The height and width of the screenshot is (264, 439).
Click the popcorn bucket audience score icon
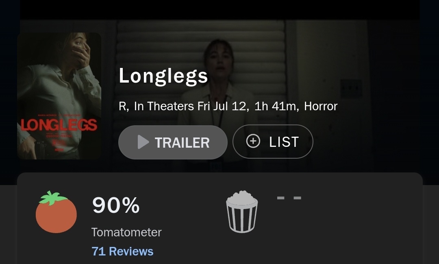[x=242, y=212]
